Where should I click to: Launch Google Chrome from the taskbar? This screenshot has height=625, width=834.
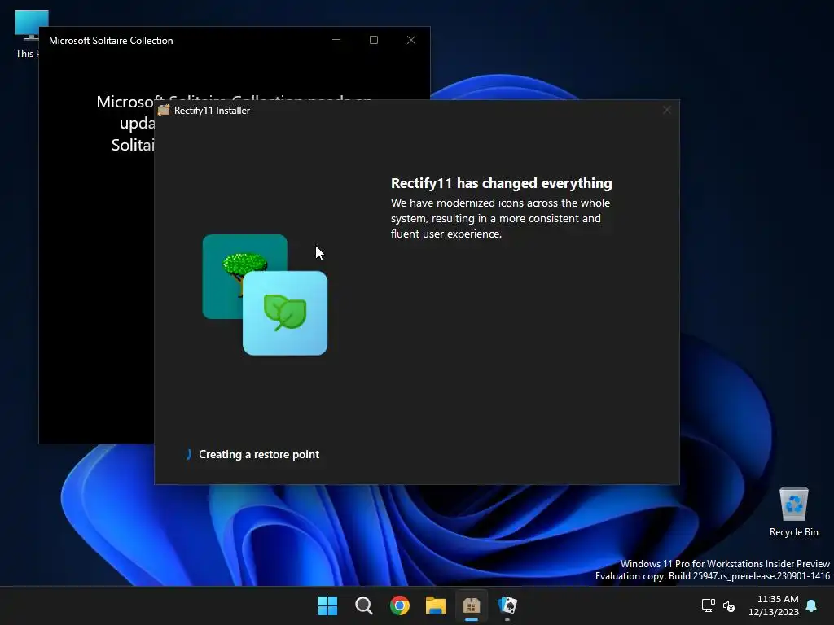[399, 605]
